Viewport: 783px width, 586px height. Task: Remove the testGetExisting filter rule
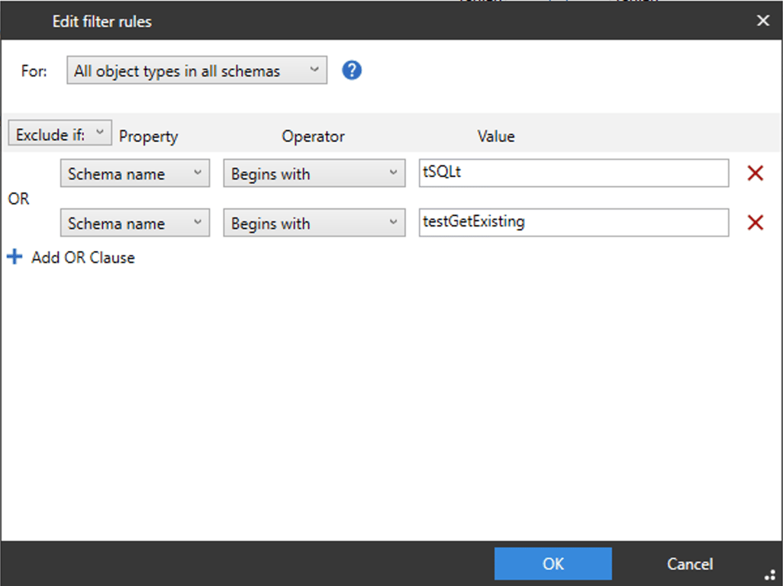[x=755, y=223]
